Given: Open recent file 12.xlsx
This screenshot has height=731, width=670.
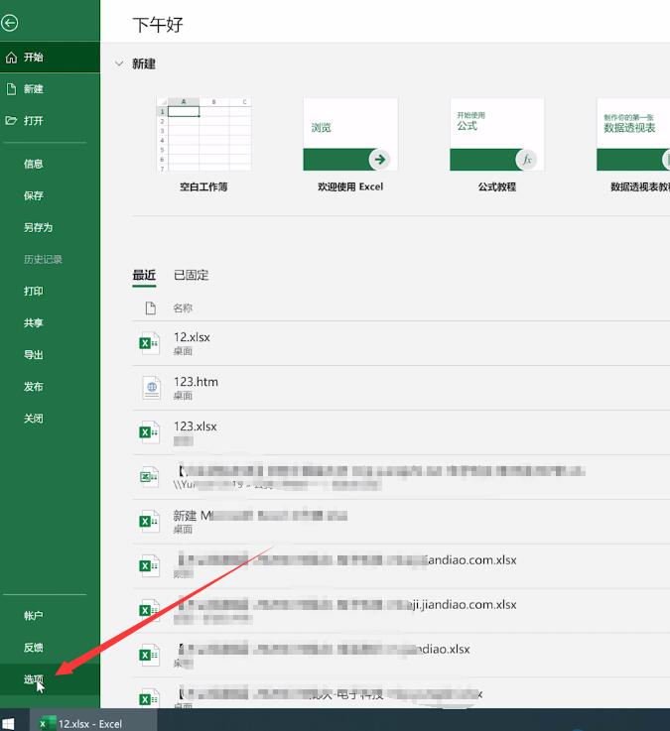Looking at the screenshot, I should point(401,343).
